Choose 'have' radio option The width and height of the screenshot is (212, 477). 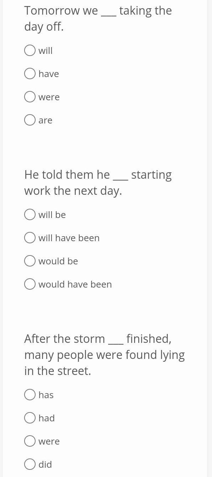(30, 73)
